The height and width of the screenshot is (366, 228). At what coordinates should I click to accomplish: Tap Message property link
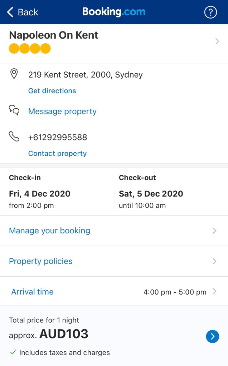pyautogui.click(x=62, y=112)
